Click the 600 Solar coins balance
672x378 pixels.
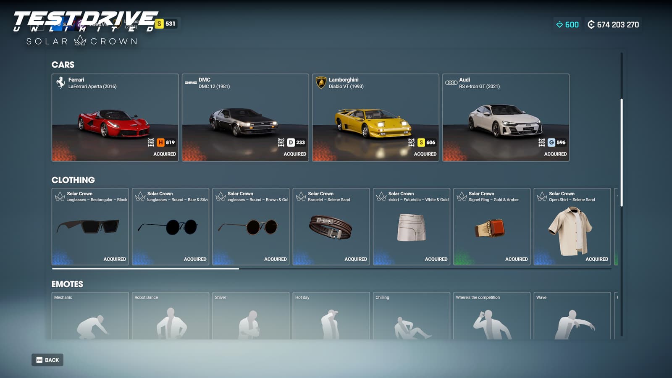[x=572, y=25]
